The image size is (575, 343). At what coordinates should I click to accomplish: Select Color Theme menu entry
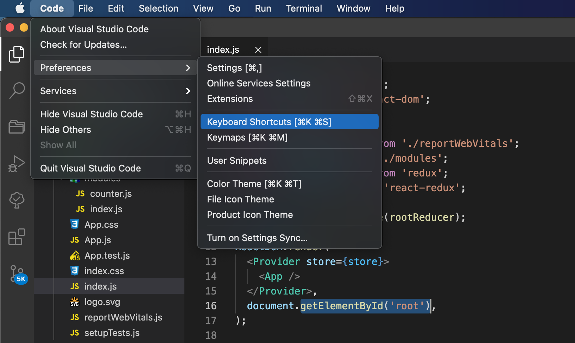[290, 184]
